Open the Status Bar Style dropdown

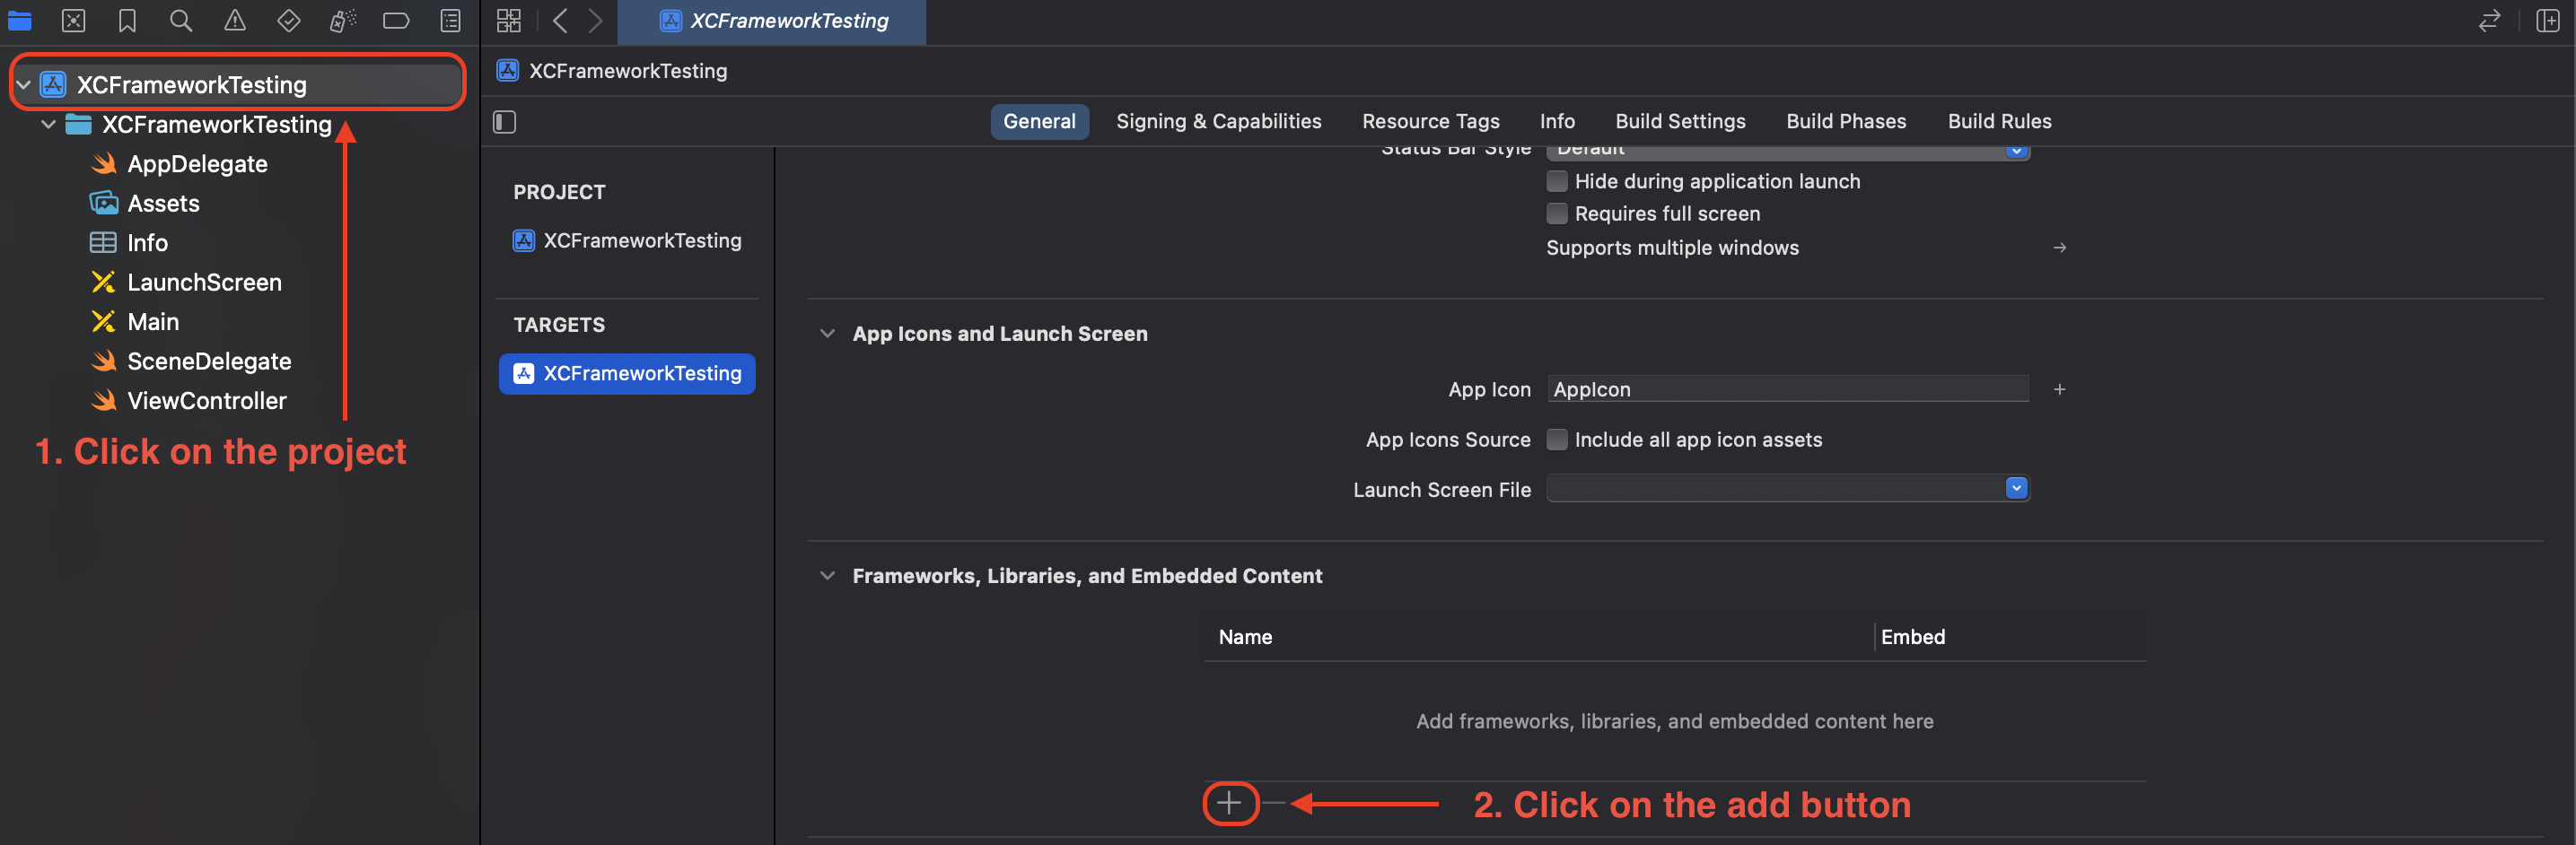click(1788, 151)
